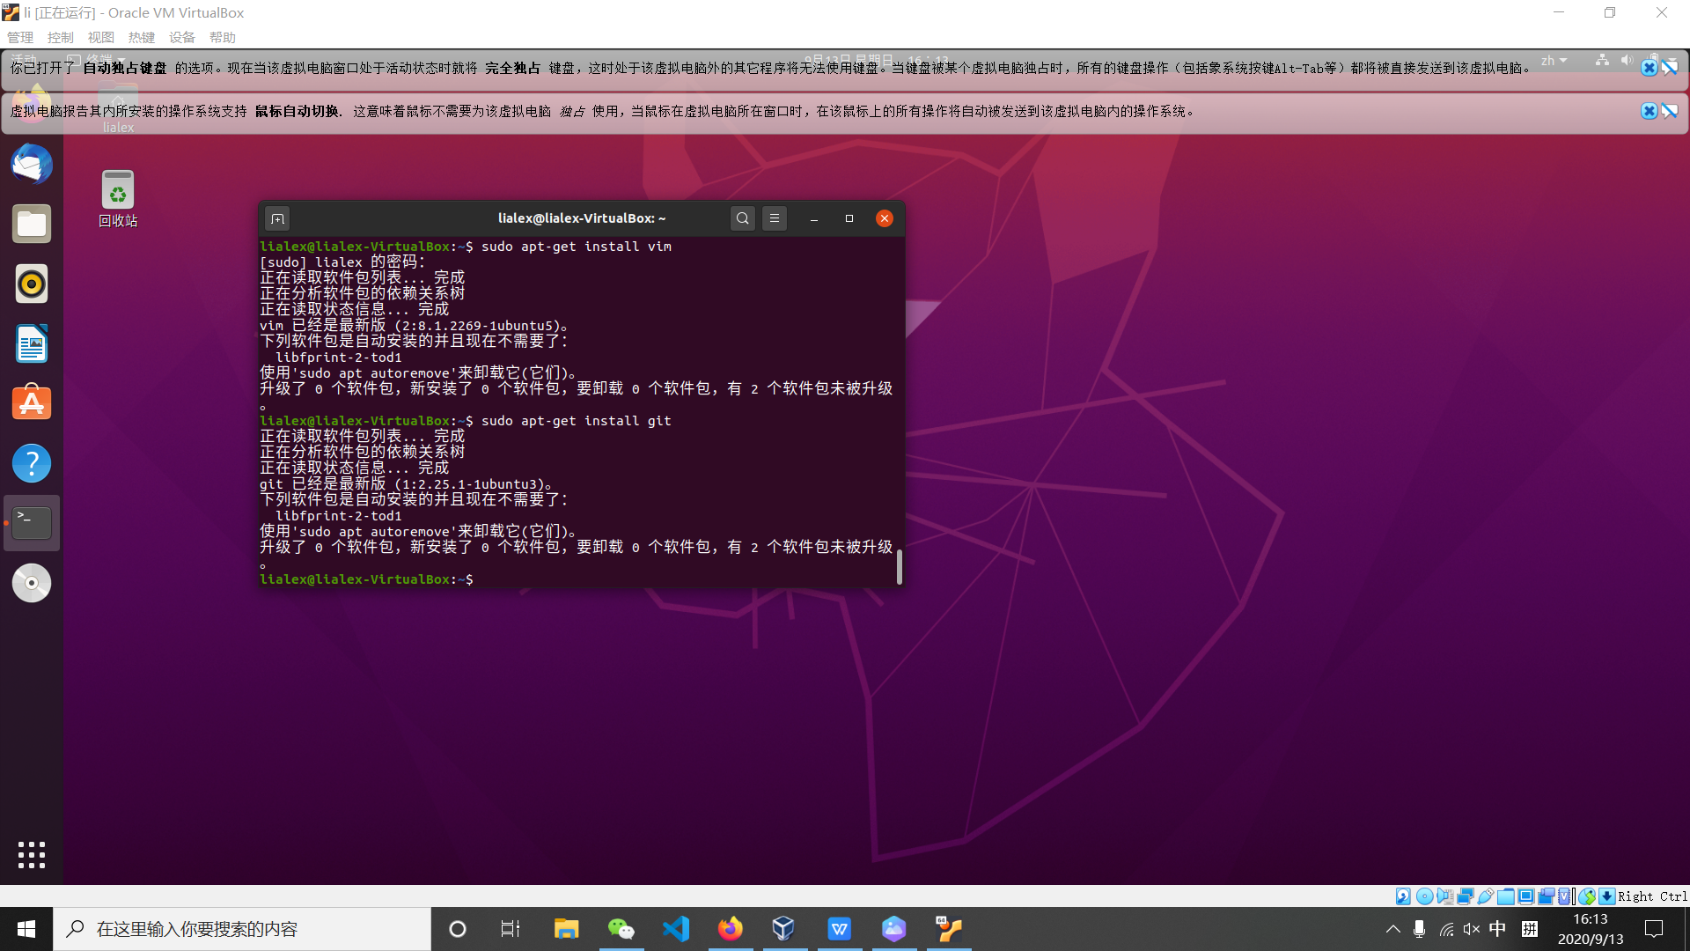The image size is (1690, 951).
Task: Switch input mode with the 中 indicator
Action: [x=1499, y=929]
